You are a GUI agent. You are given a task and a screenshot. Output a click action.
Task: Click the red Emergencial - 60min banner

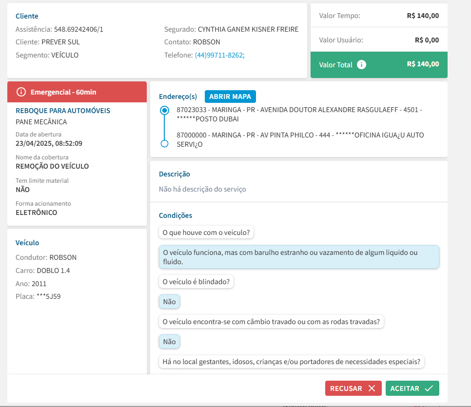pyautogui.click(x=77, y=92)
